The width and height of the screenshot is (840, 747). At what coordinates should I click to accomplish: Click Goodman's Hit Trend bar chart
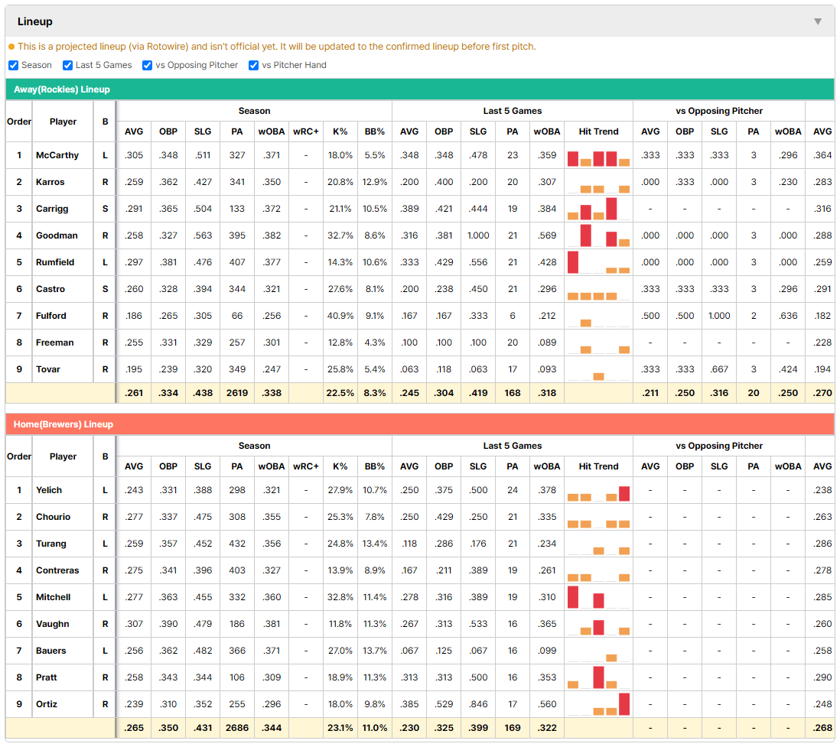point(598,235)
